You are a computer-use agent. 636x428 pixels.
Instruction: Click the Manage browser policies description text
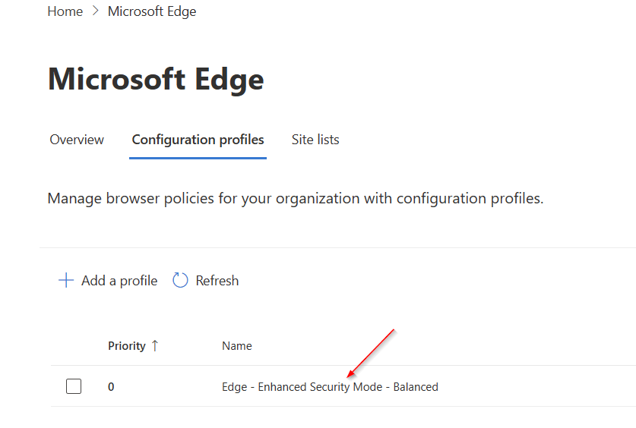pos(296,199)
